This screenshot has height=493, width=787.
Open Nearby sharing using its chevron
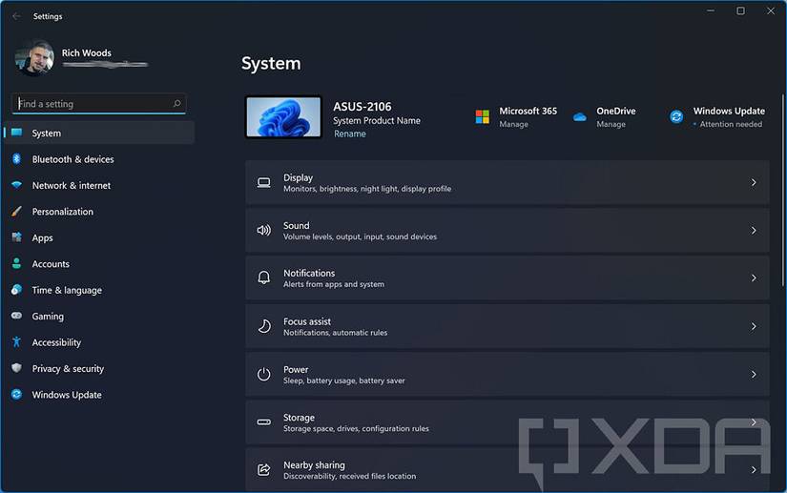tap(754, 470)
